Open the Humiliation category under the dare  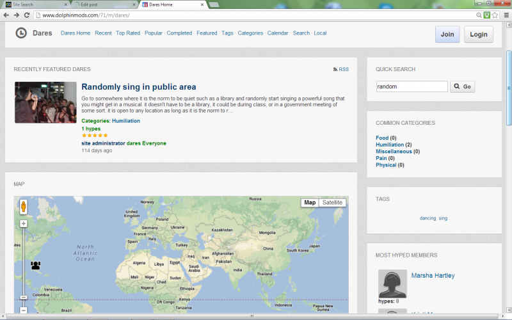pyautogui.click(x=126, y=121)
